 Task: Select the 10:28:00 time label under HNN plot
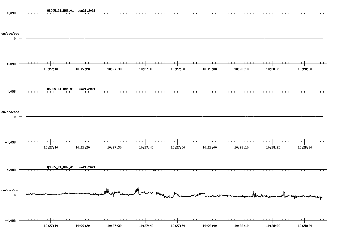pos(210,148)
